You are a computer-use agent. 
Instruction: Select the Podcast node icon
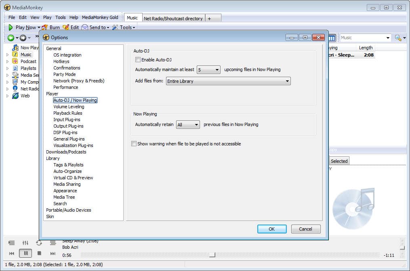pos(15,61)
